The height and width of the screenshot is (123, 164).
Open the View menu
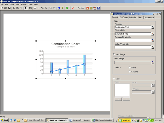click(17, 5)
